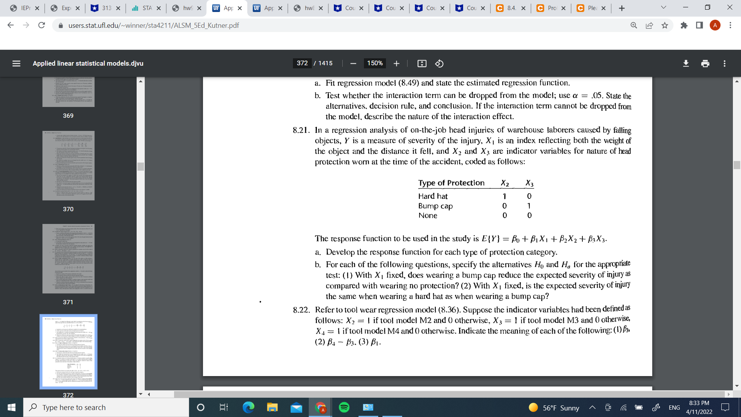Reload the current page
This screenshot has width=741, height=417.
[x=42, y=25]
